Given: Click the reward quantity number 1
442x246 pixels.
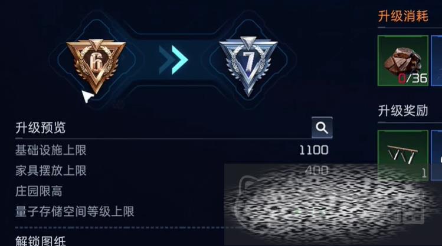Looking at the screenshot, I should [x=424, y=174].
